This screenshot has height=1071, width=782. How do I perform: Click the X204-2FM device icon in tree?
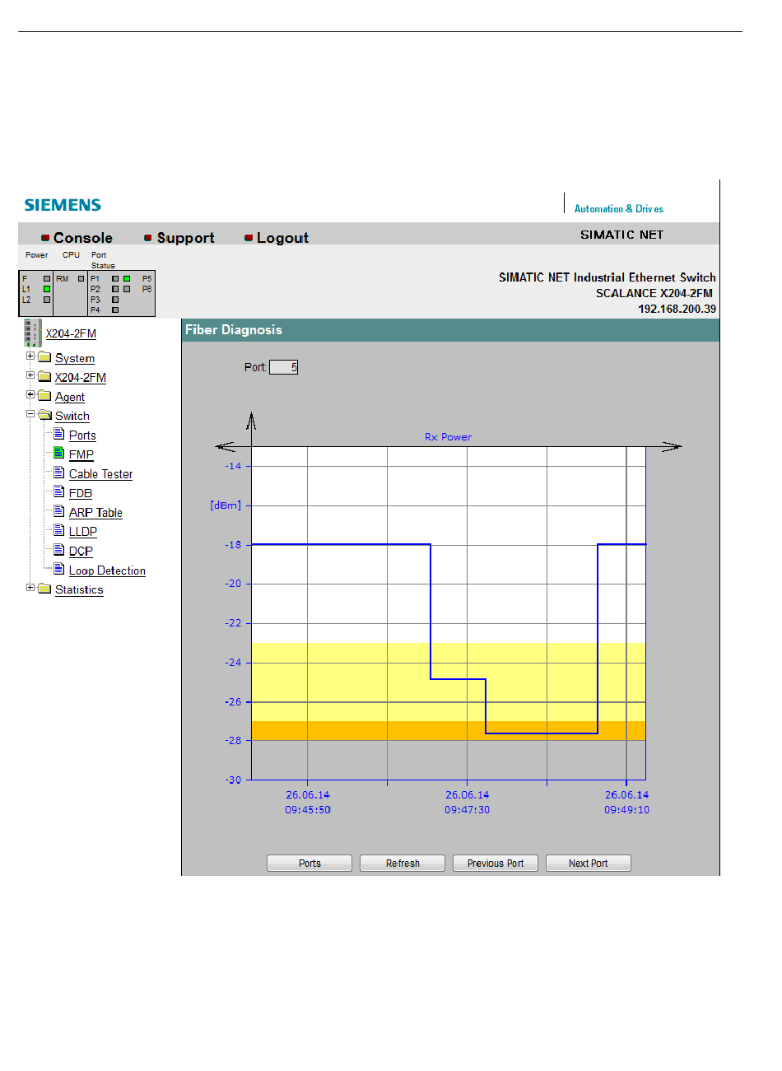(x=32, y=333)
